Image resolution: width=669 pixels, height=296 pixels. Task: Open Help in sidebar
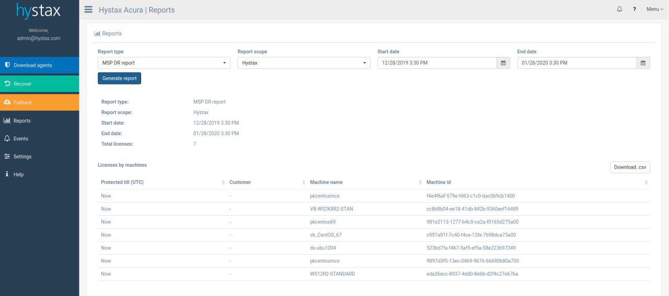[40, 174]
